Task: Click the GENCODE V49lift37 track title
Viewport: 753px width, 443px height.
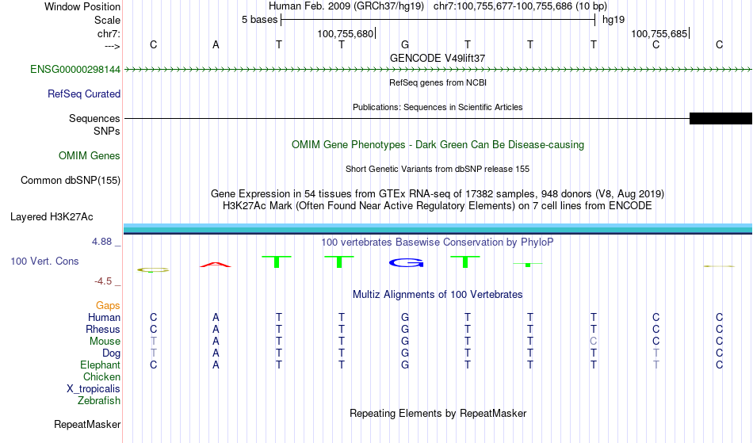Action: point(438,58)
